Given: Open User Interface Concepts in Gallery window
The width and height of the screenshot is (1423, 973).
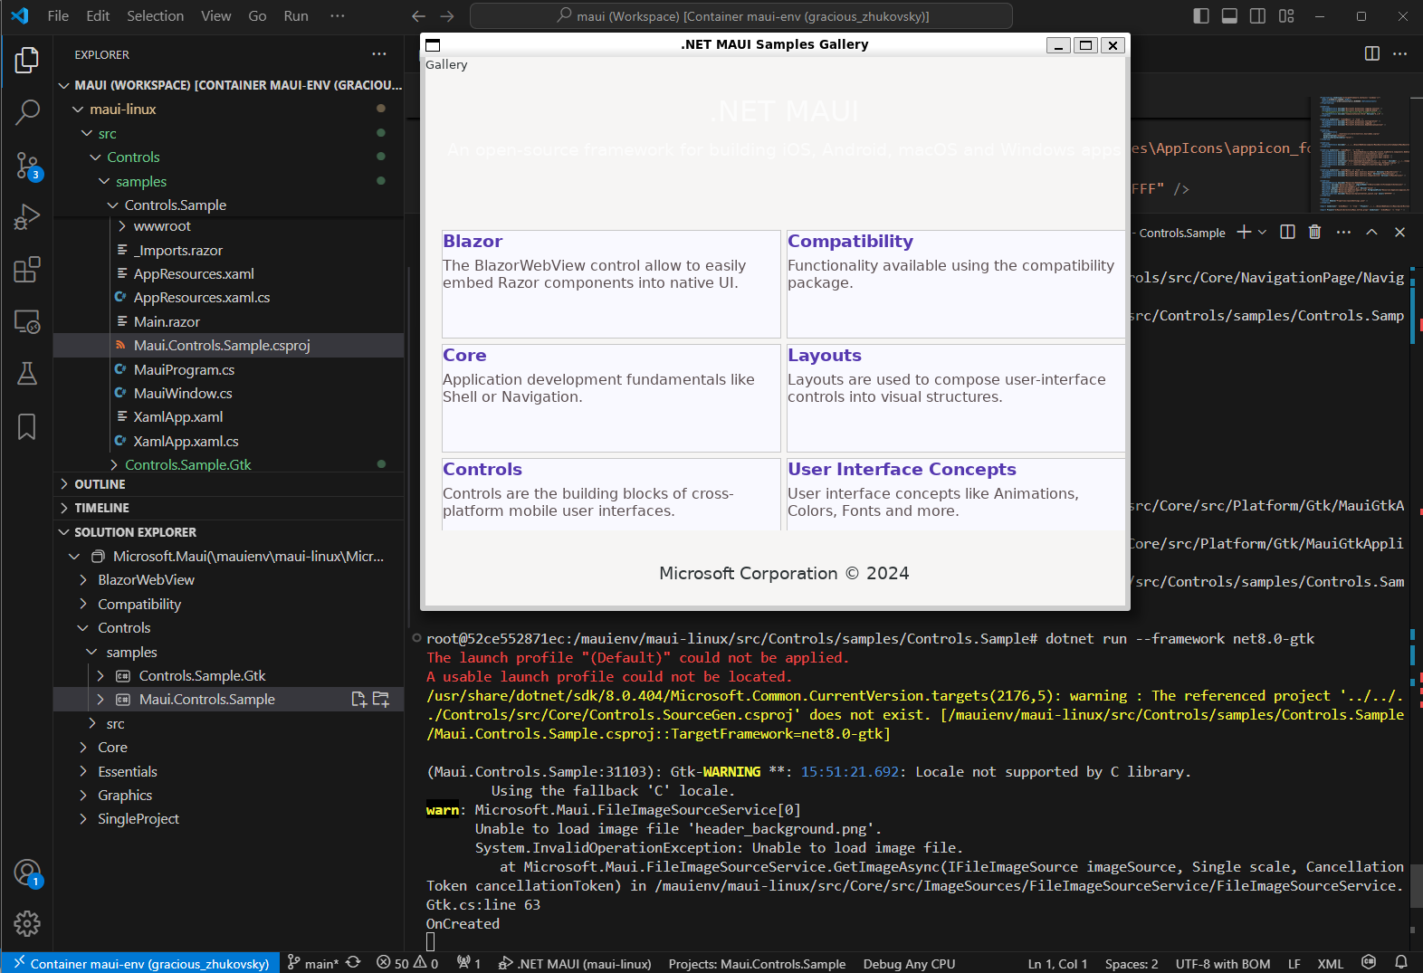Looking at the screenshot, I should click(956, 494).
